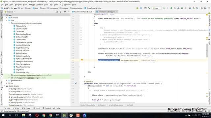Screen dimensions: 211x118
Task: Open the Run tool window button
Action: pyautogui.click(x=16, y=108)
